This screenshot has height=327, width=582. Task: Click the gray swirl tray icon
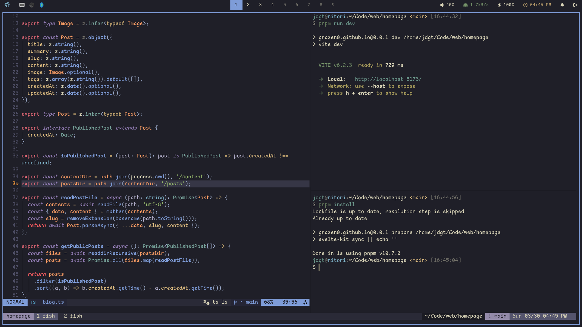pyautogui.click(x=32, y=5)
